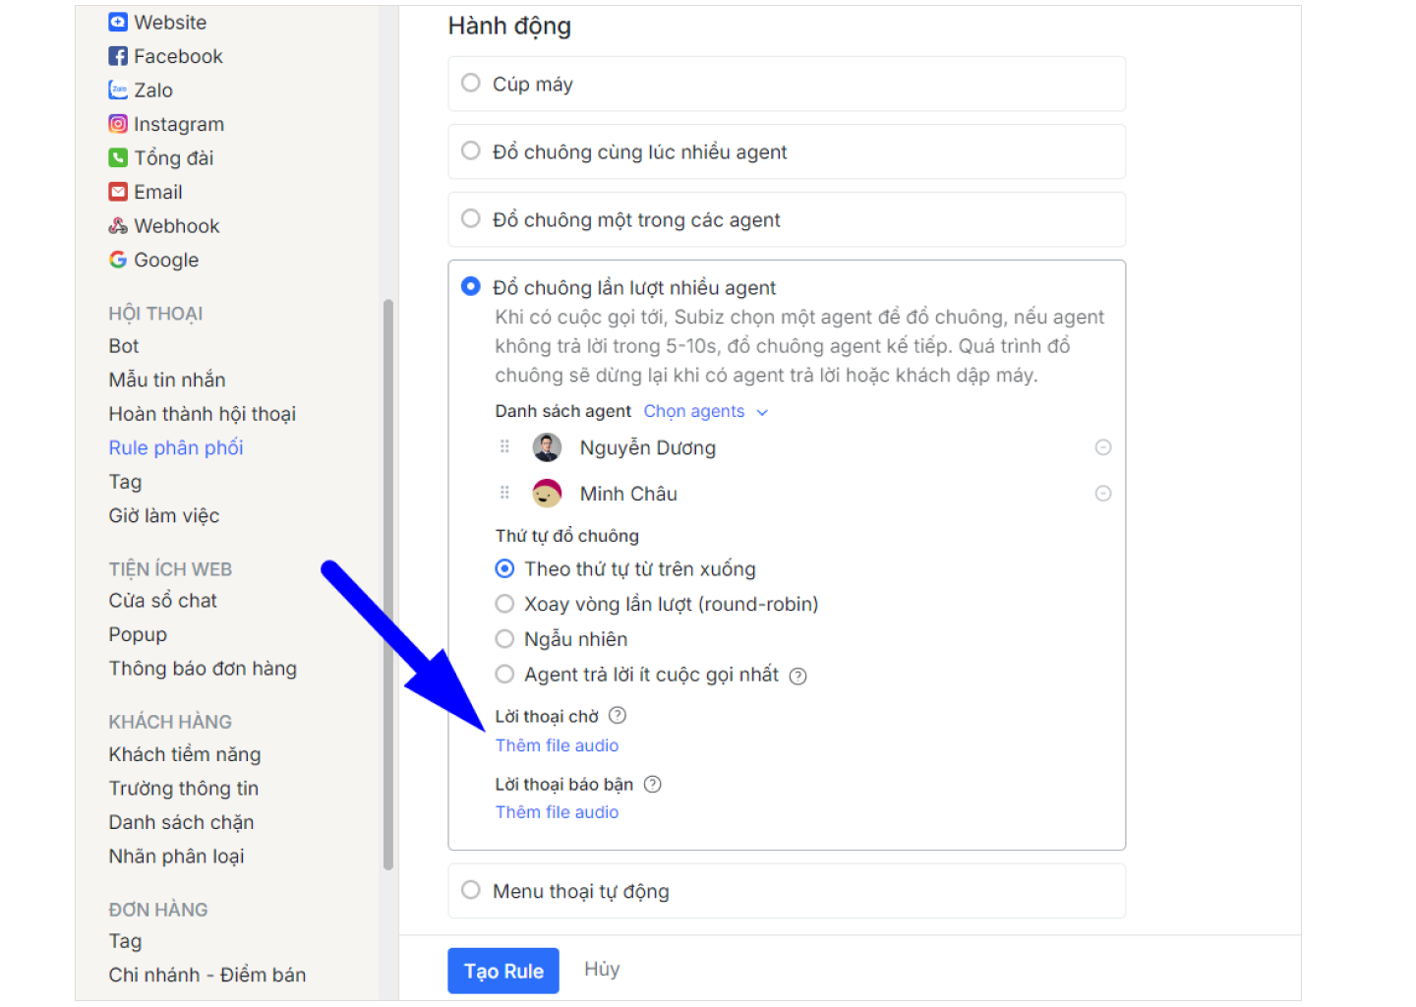Click the sidebar vertical scrollbar

click(388, 584)
